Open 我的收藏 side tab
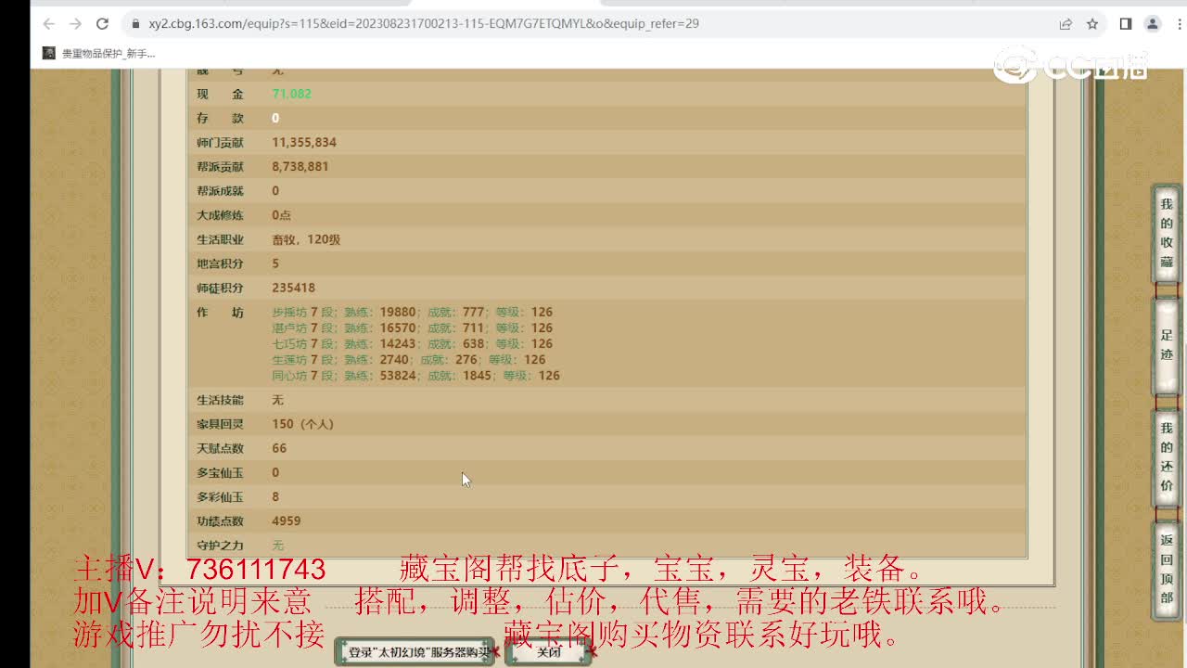The image size is (1187, 668). (x=1167, y=233)
